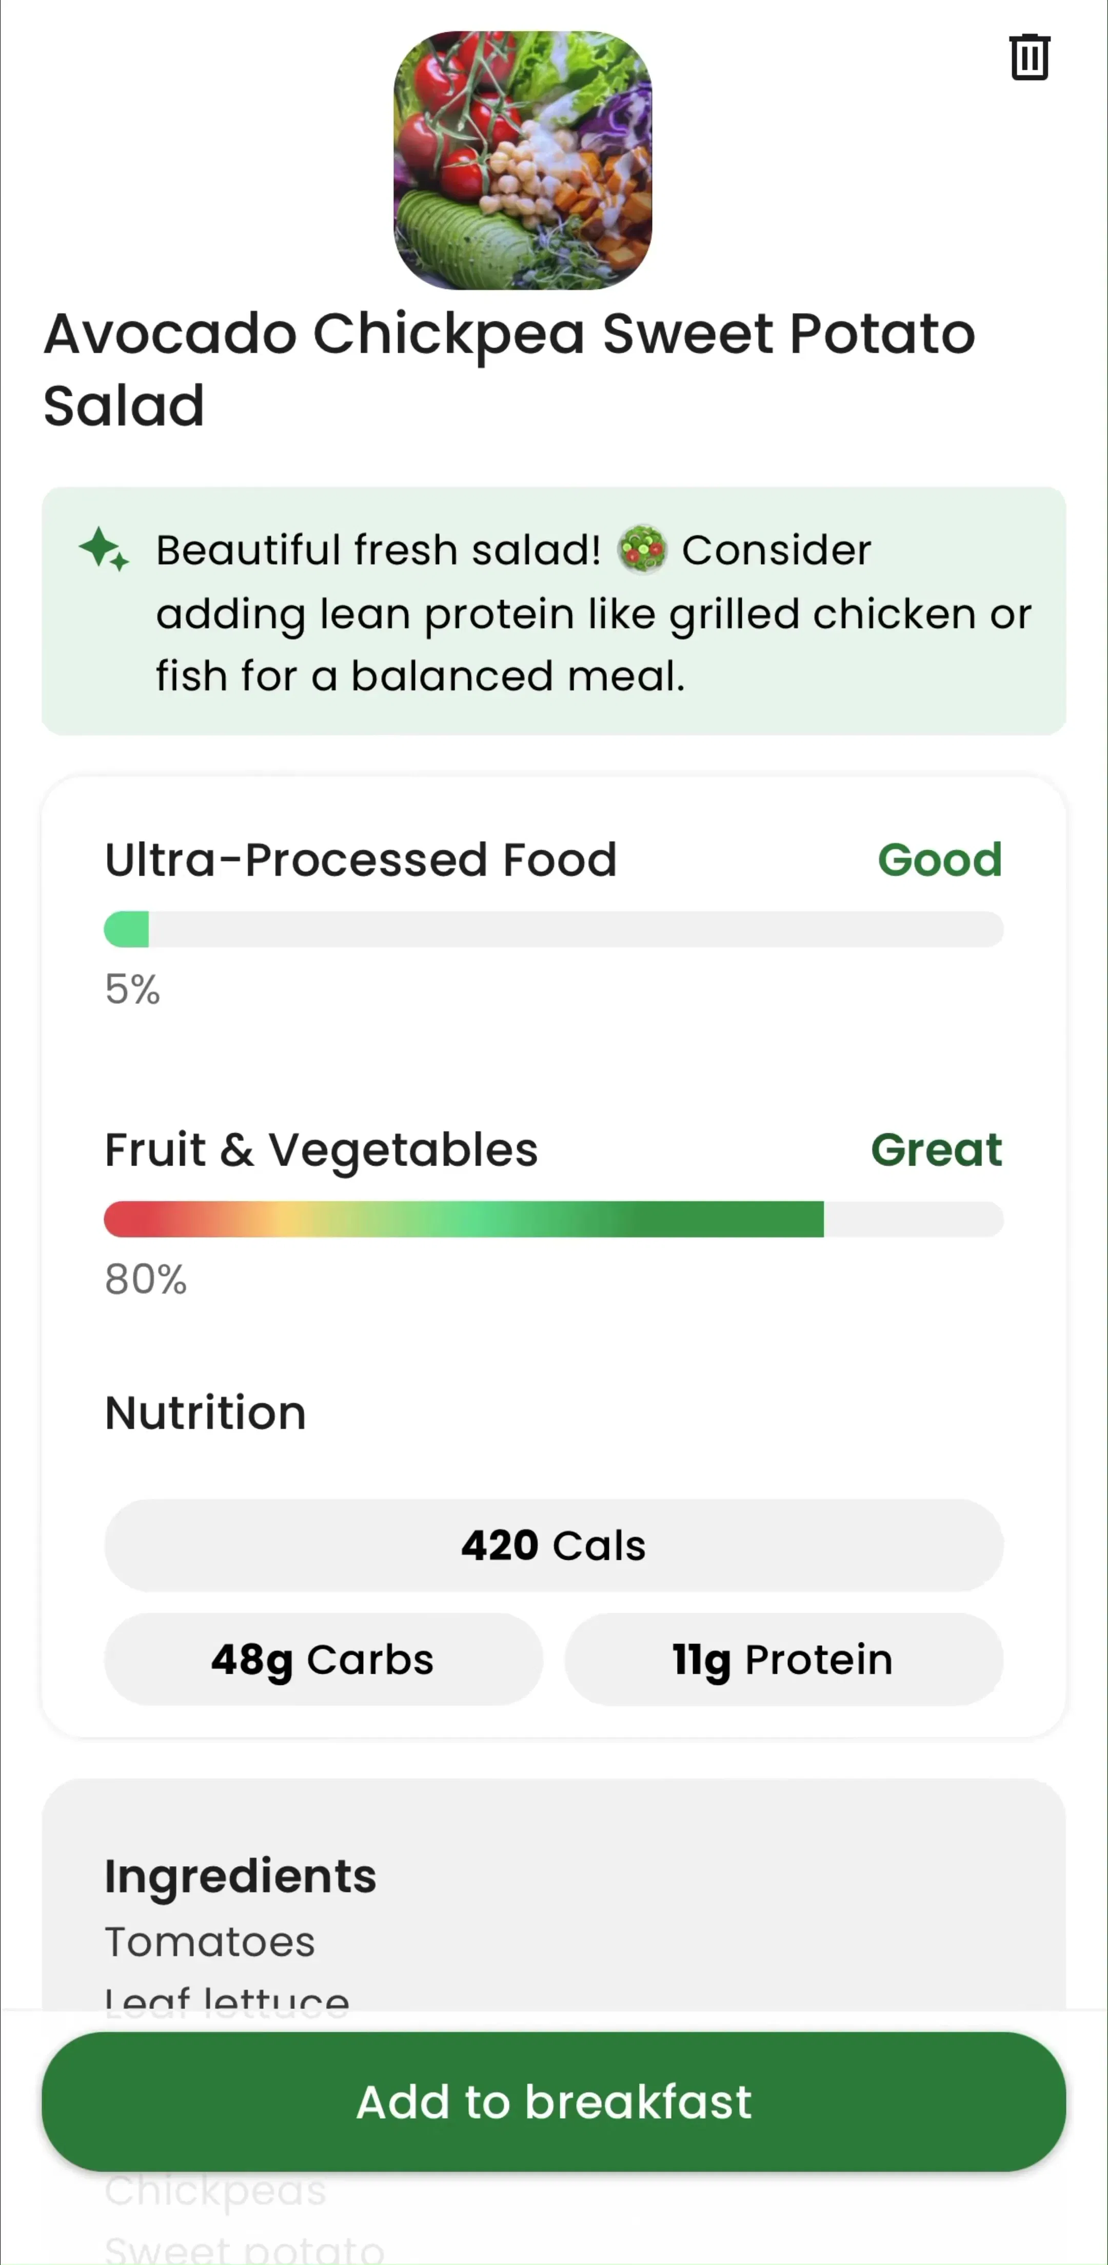Select the 48g Carbs pill

[x=323, y=1659]
